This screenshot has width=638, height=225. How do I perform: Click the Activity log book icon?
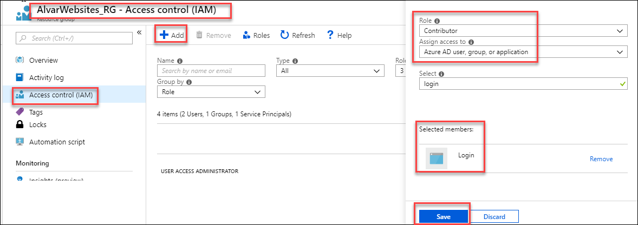tap(20, 77)
